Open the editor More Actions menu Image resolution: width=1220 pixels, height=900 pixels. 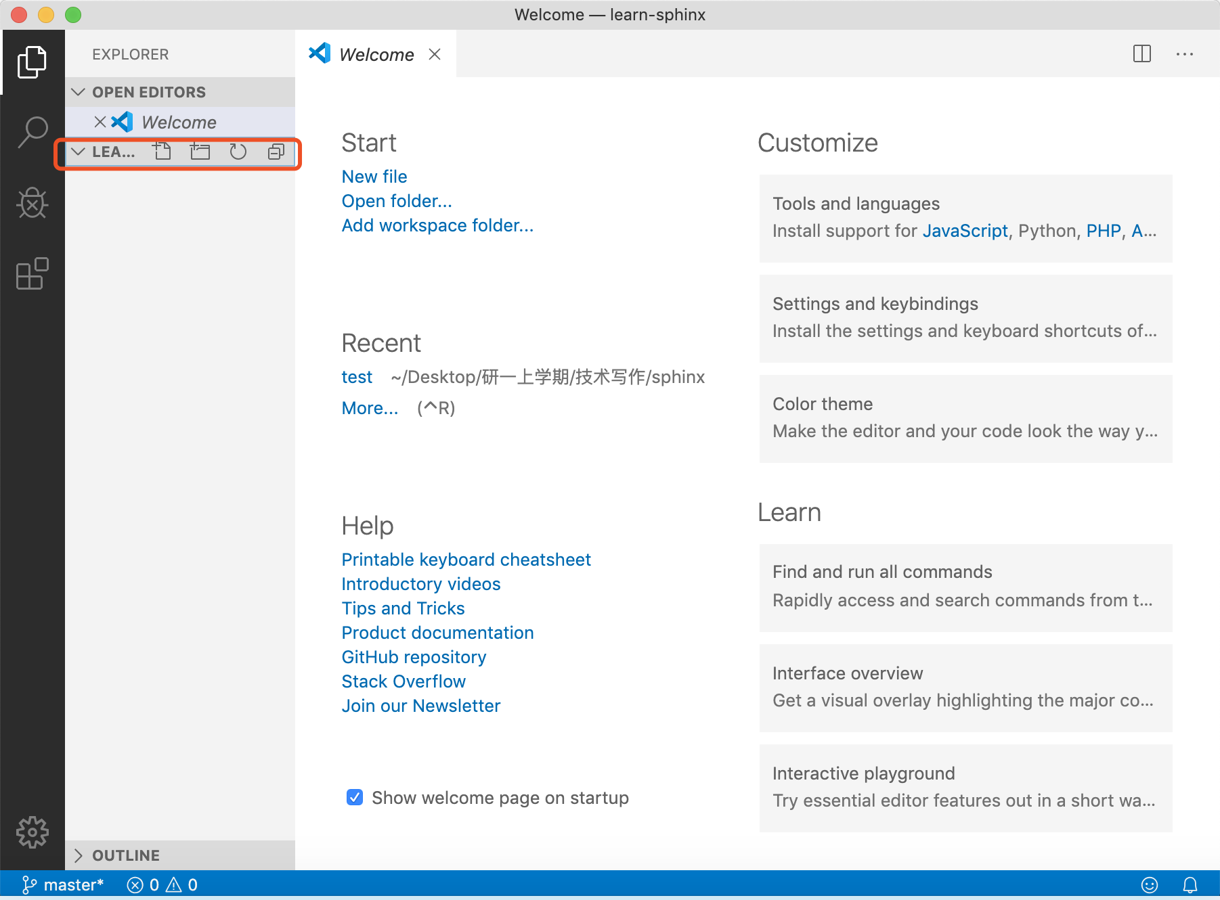click(x=1184, y=54)
